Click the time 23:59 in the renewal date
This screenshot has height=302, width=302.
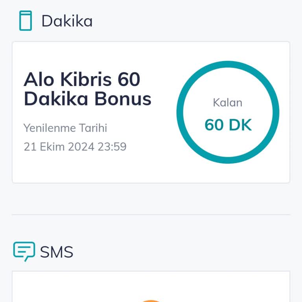coord(112,147)
